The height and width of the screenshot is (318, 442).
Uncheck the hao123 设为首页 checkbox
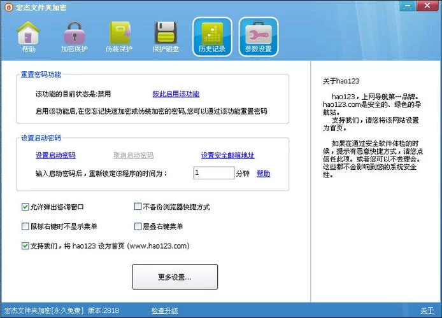tap(25, 245)
